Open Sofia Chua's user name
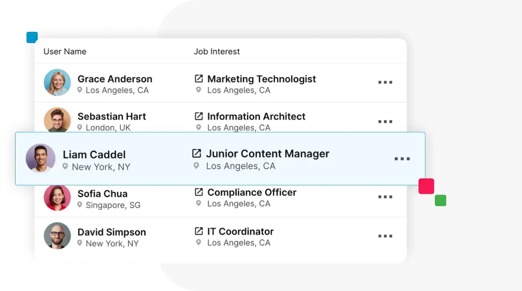The image size is (522, 291). click(x=102, y=193)
